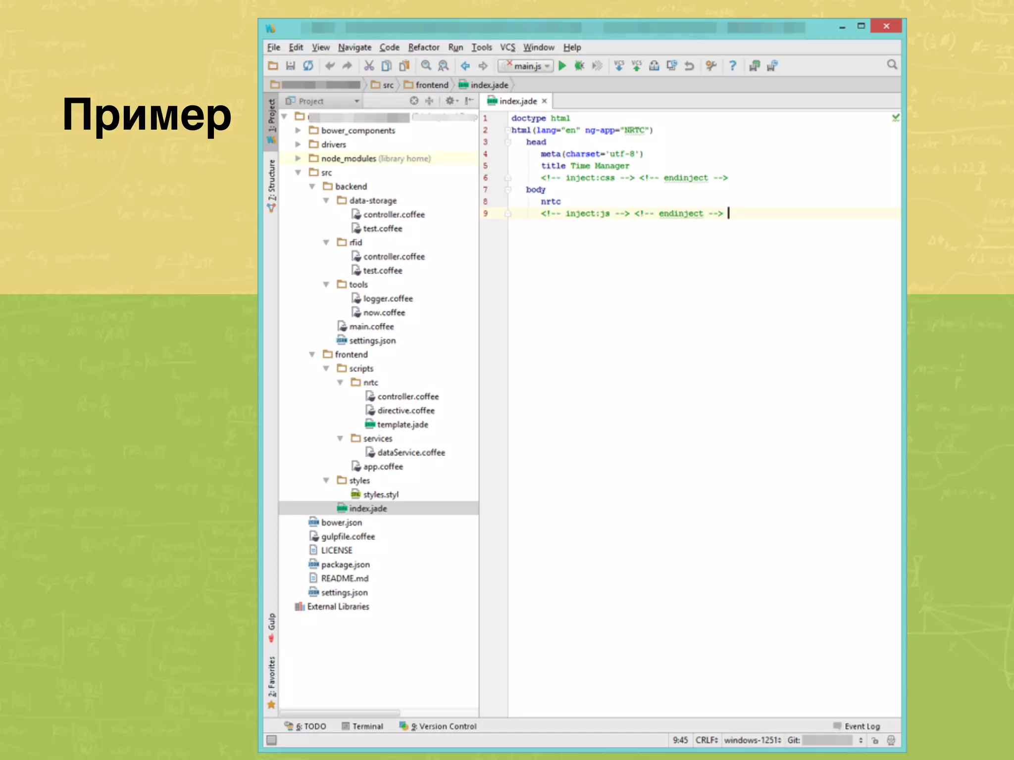Click the src breadcrumb
Viewport: 1014px width, 760px height.
382,85
